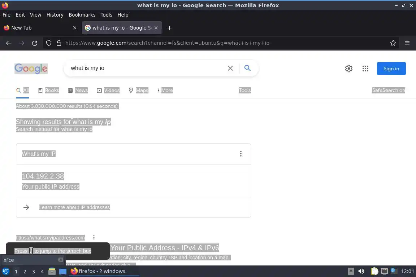This screenshot has width=416, height=277.
Task: Switch to workspace 4
Action: coord(42,272)
